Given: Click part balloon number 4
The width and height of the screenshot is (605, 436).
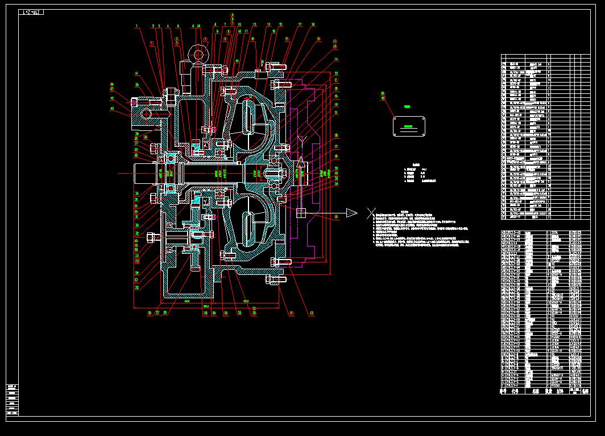Looking at the screenshot, I should 168,26.
